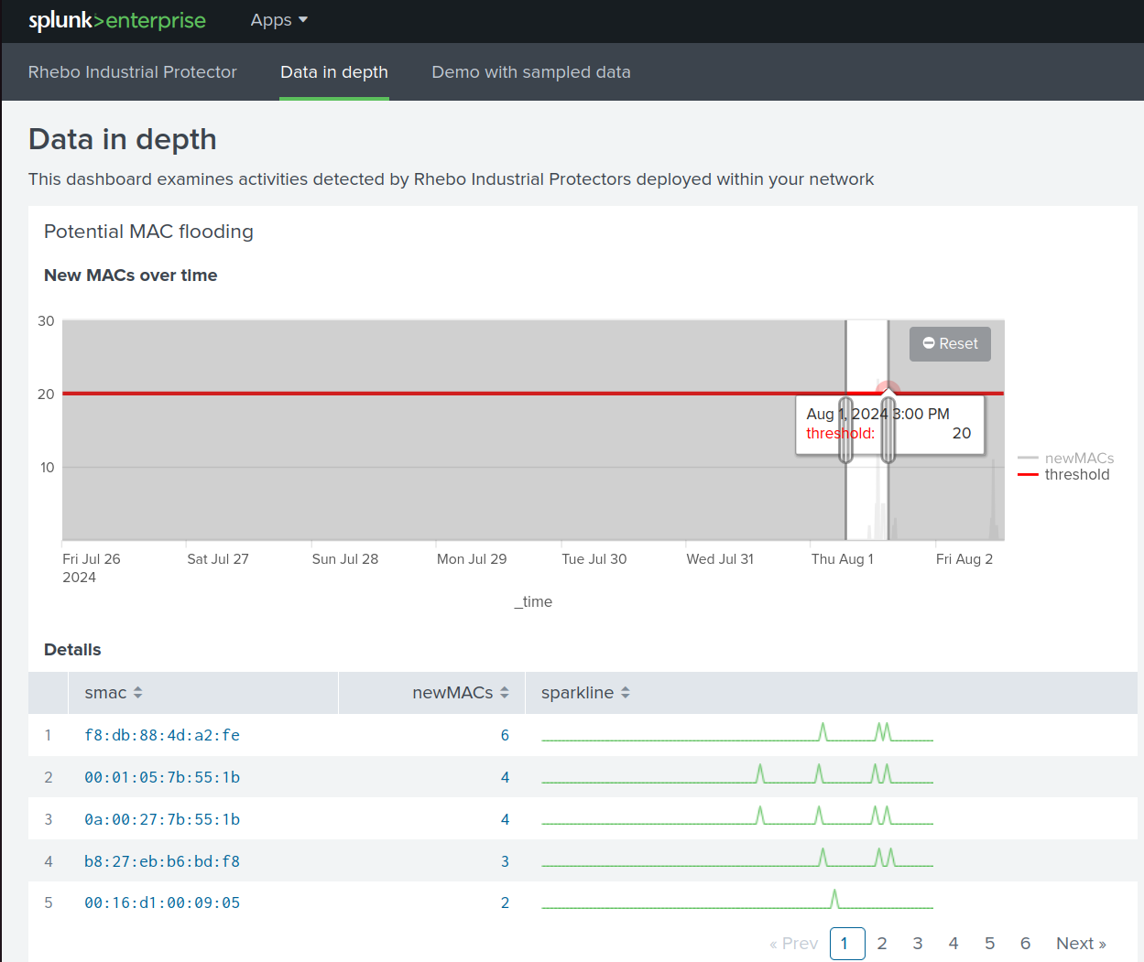This screenshot has height=962, width=1144.
Task: Click sparkline for f8:db:88:4d:a2:fe
Action: [x=737, y=732]
